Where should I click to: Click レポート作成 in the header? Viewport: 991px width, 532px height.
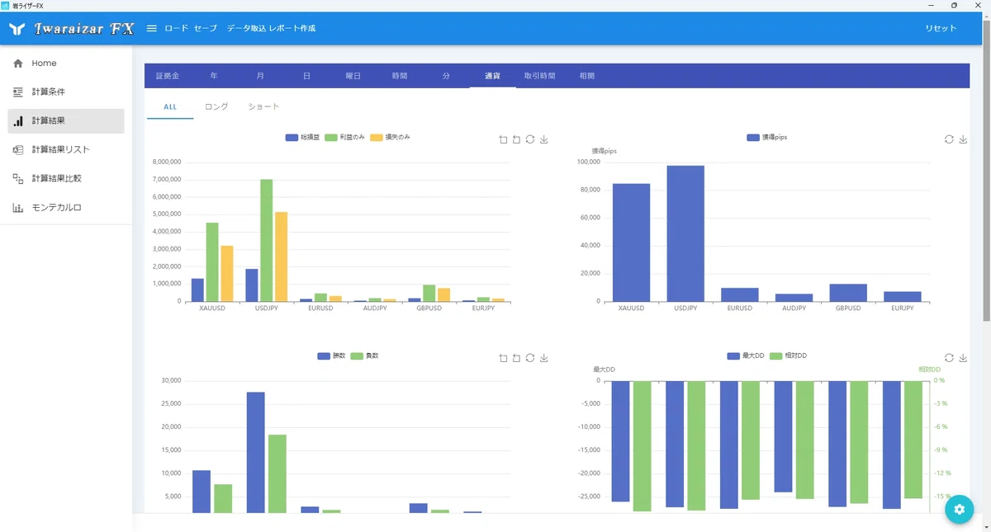tap(292, 28)
